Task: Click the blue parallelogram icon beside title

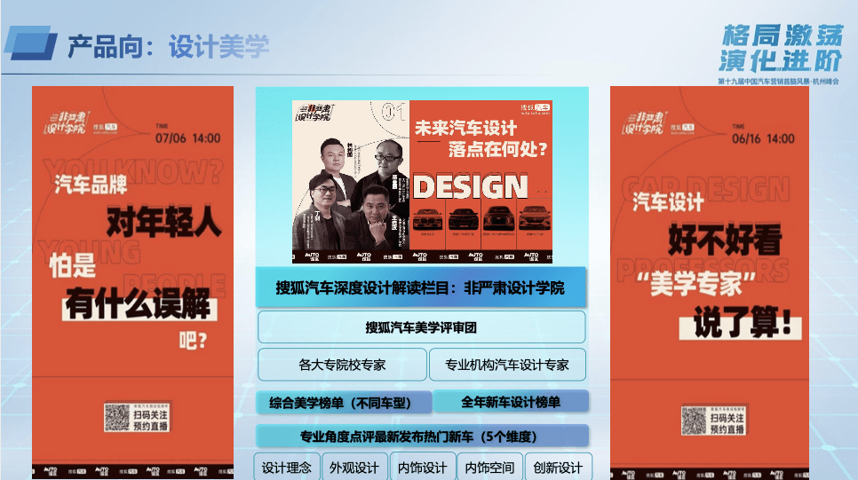Action: click(31, 43)
